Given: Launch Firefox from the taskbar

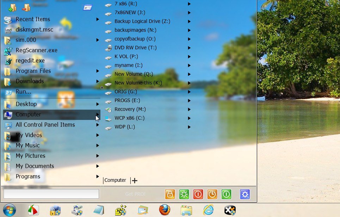Looking at the screenshot, I should [164, 210].
